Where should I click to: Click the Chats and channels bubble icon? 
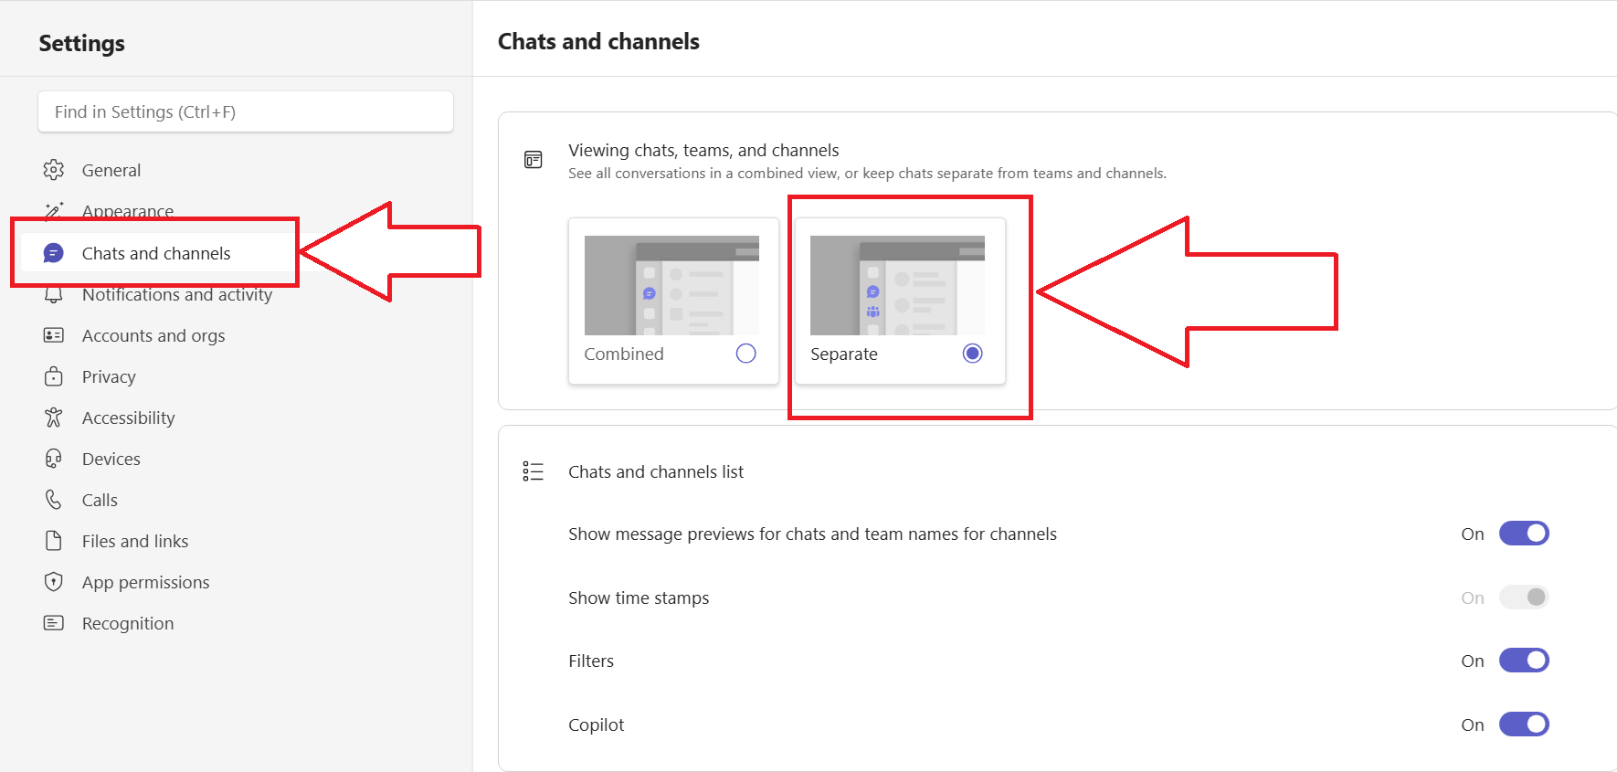pyautogui.click(x=54, y=253)
